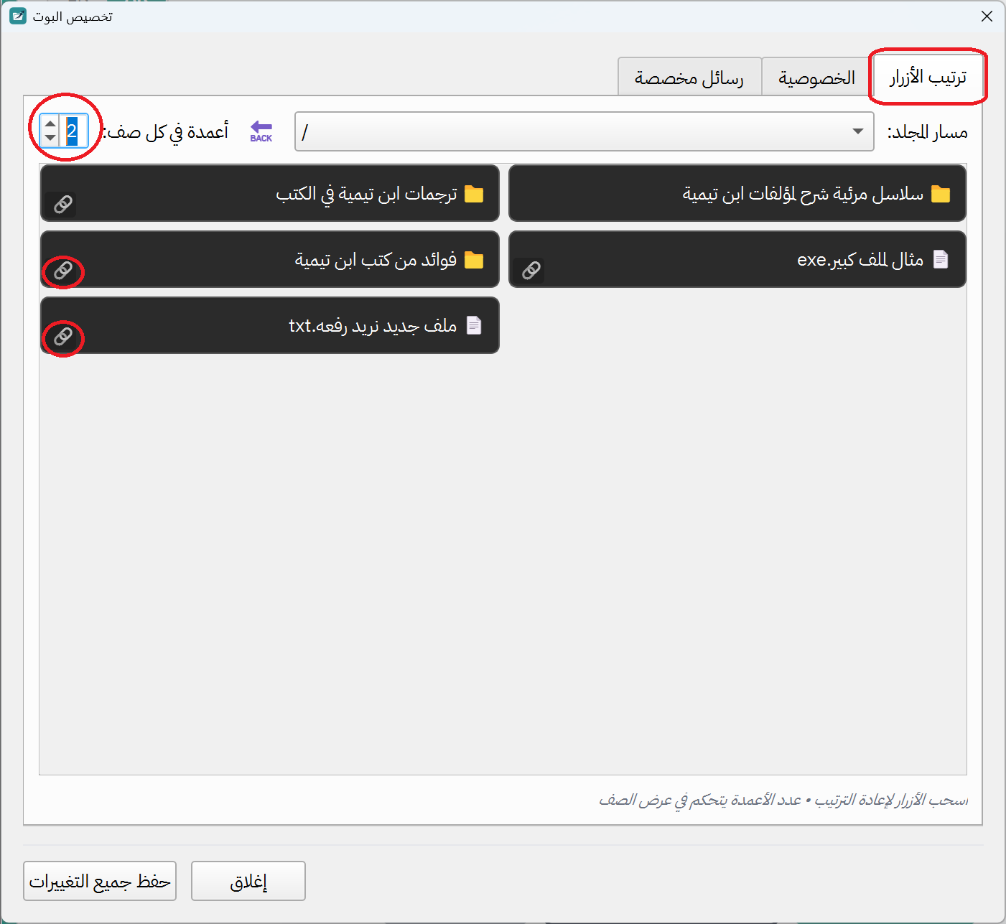Click the file icon on ملف جديد نريد رفعه.txt
Screen dimensions: 1006x924
(x=474, y=325)
